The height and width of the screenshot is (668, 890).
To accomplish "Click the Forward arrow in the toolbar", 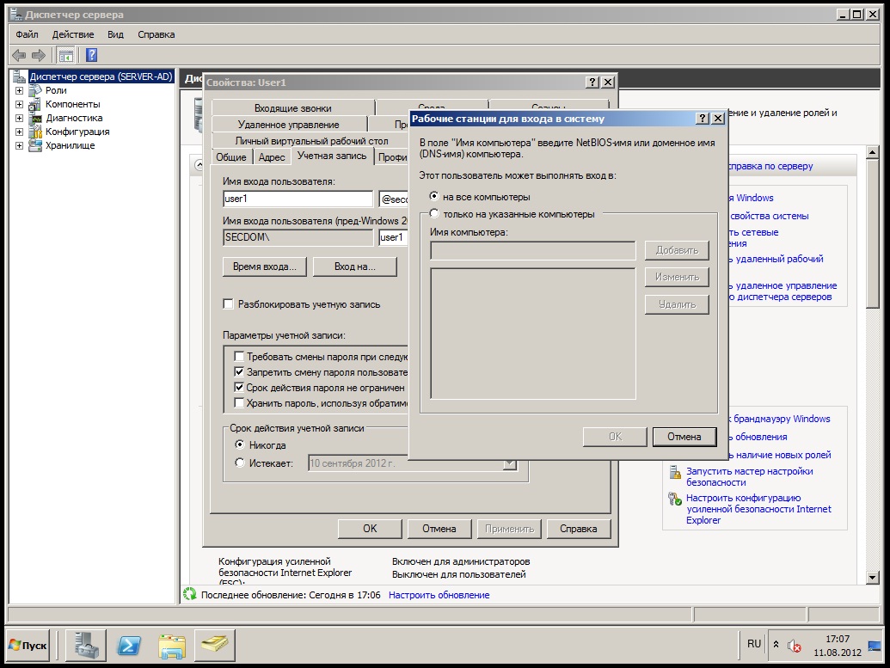I will (x=39, y=55).
